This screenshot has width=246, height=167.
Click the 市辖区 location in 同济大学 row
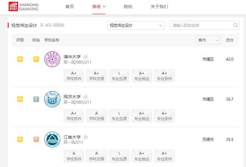208,99
